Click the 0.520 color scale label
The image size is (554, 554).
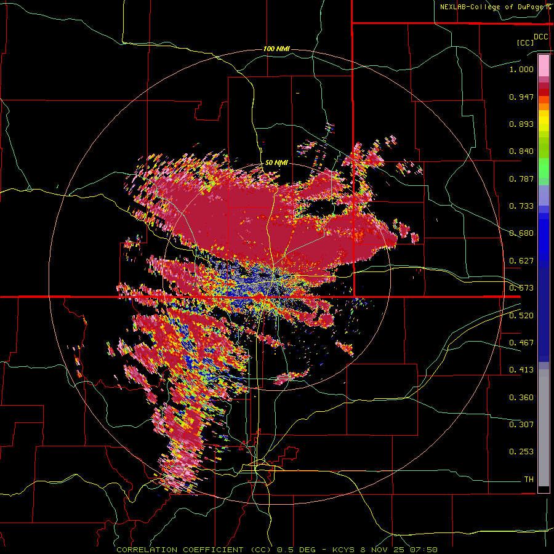pyautogui.click(x=521, y=316)
